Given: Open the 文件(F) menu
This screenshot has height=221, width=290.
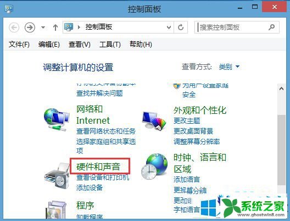Looking at the screenshot, I should pyautogui.click(x=19, y=45).
